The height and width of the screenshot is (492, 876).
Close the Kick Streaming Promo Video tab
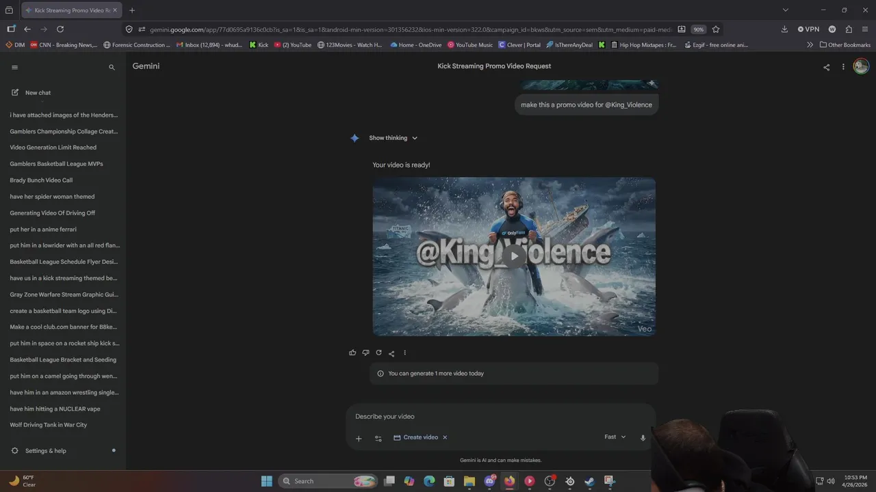coord(115,10)
